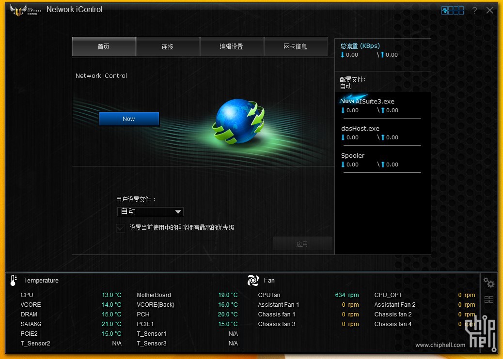
Task: Click the CPU temperature 13.0 °C value
Action: pyautogui.click(x=111, y=295)
